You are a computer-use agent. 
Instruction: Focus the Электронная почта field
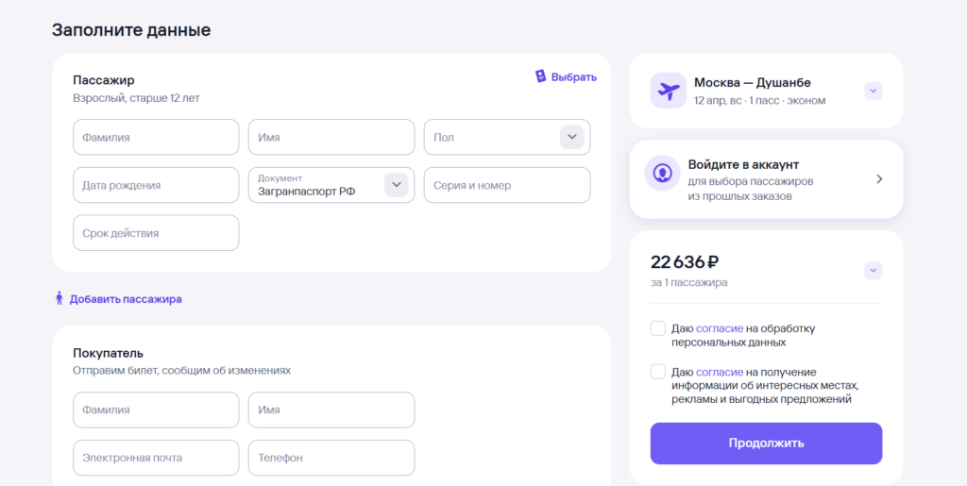(x=156, y=458)
